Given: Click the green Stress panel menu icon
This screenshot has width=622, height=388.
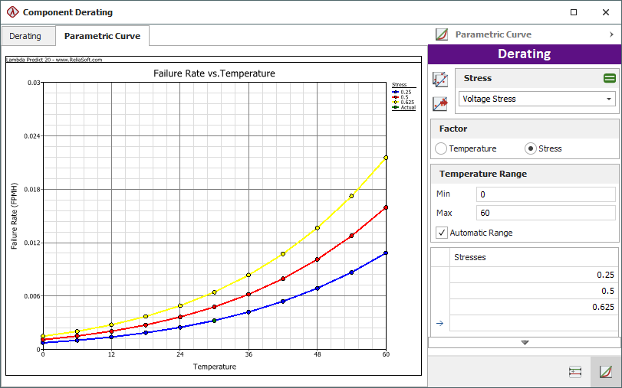Looking at the screenshot, I should [609, 78].
